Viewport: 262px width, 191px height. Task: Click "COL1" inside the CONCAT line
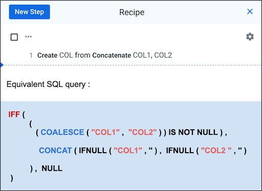point(128,151)
